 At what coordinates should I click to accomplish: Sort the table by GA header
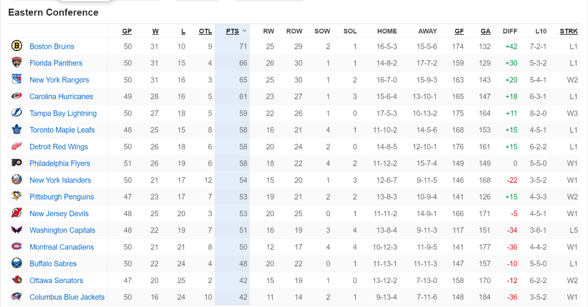tap(485, 32)
